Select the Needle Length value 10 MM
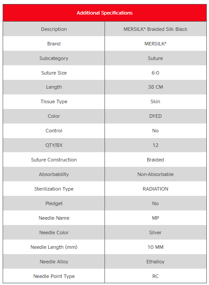 (x=156, y=247)
